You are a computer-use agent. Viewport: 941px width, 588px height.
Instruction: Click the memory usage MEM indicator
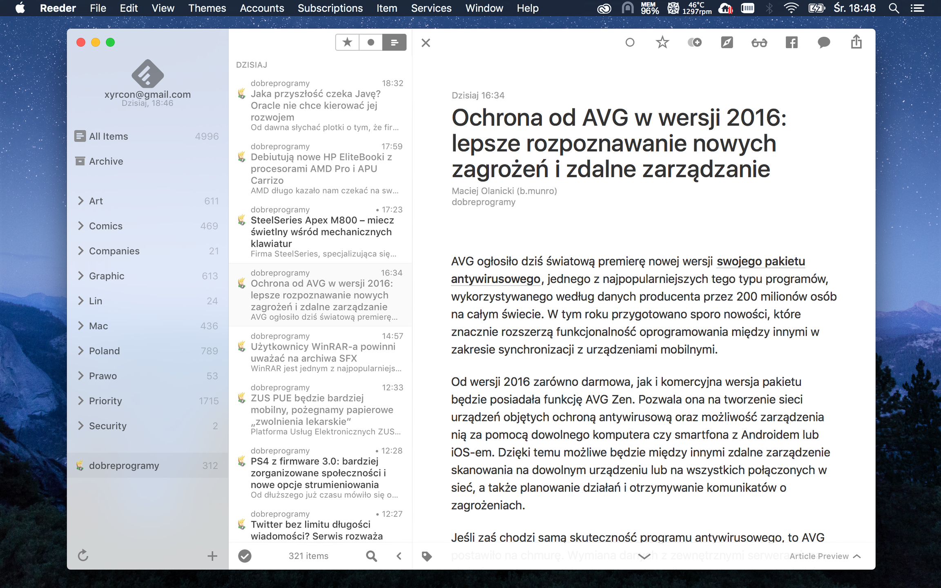pos(649,8)
